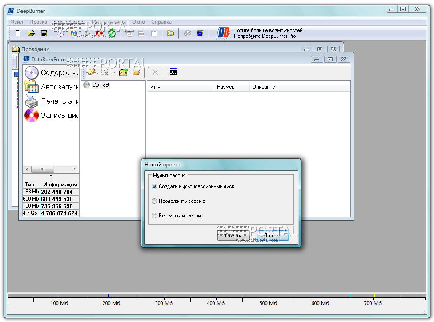
Task: Click the open folder icon in the DataBurnForm toolbar
Action: (137, 72)
